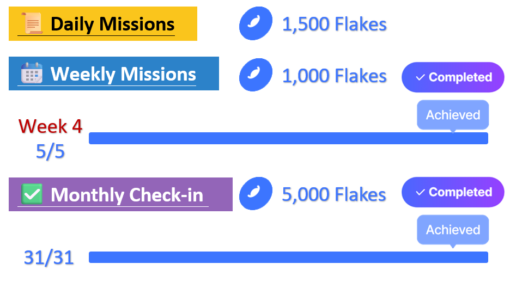Screen dimensions: 522x288
Task: Click the monthly 31/31 progress bar
Action: tap(288, 257)
